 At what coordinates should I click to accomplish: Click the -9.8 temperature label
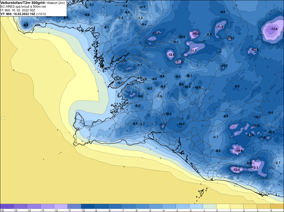pos(222,12)
